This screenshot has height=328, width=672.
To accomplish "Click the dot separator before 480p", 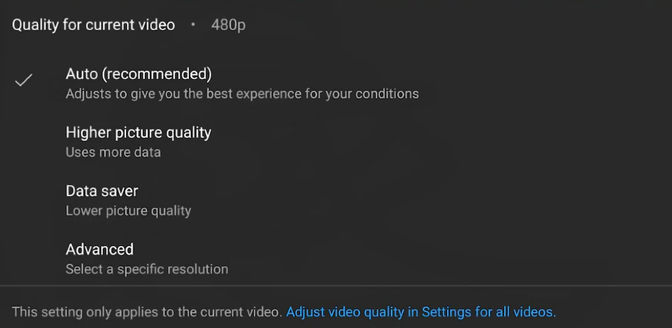I will click(x=193, y=24).
